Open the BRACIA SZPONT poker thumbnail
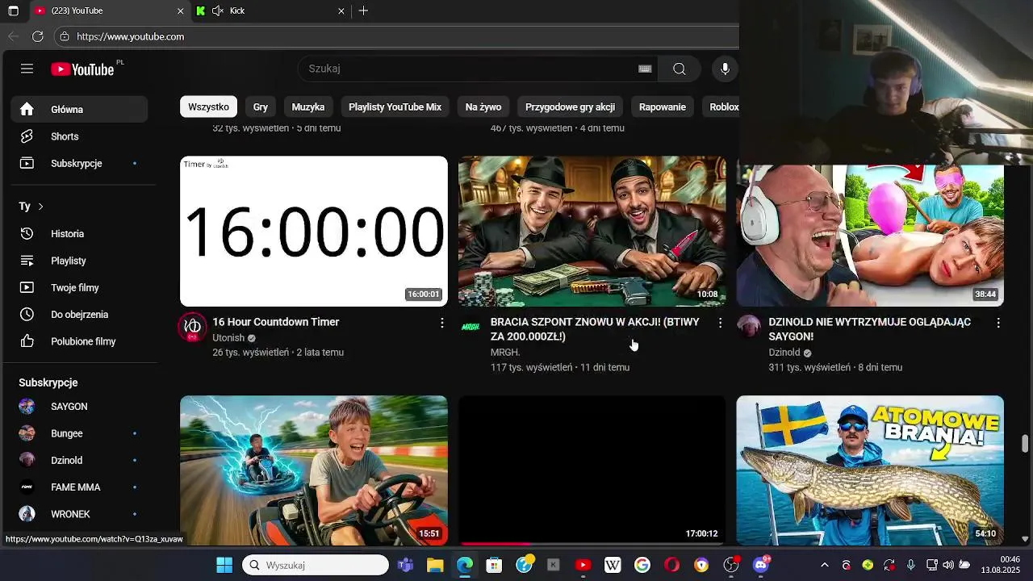 pos(592,232)
